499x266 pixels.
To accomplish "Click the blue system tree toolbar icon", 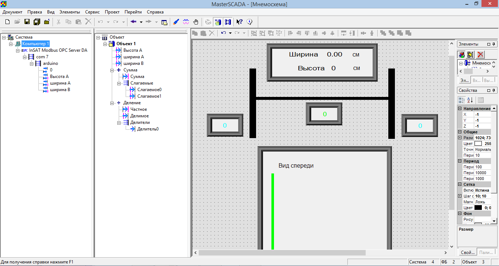I will pos(228,22).
